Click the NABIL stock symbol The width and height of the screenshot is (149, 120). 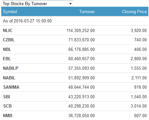pos(9,78)
